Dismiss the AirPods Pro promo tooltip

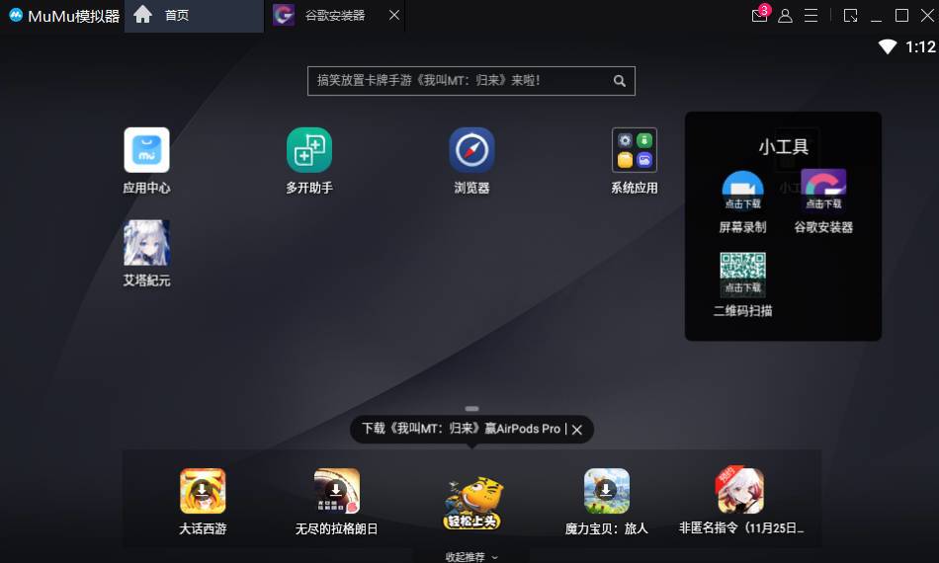[576, 430]
